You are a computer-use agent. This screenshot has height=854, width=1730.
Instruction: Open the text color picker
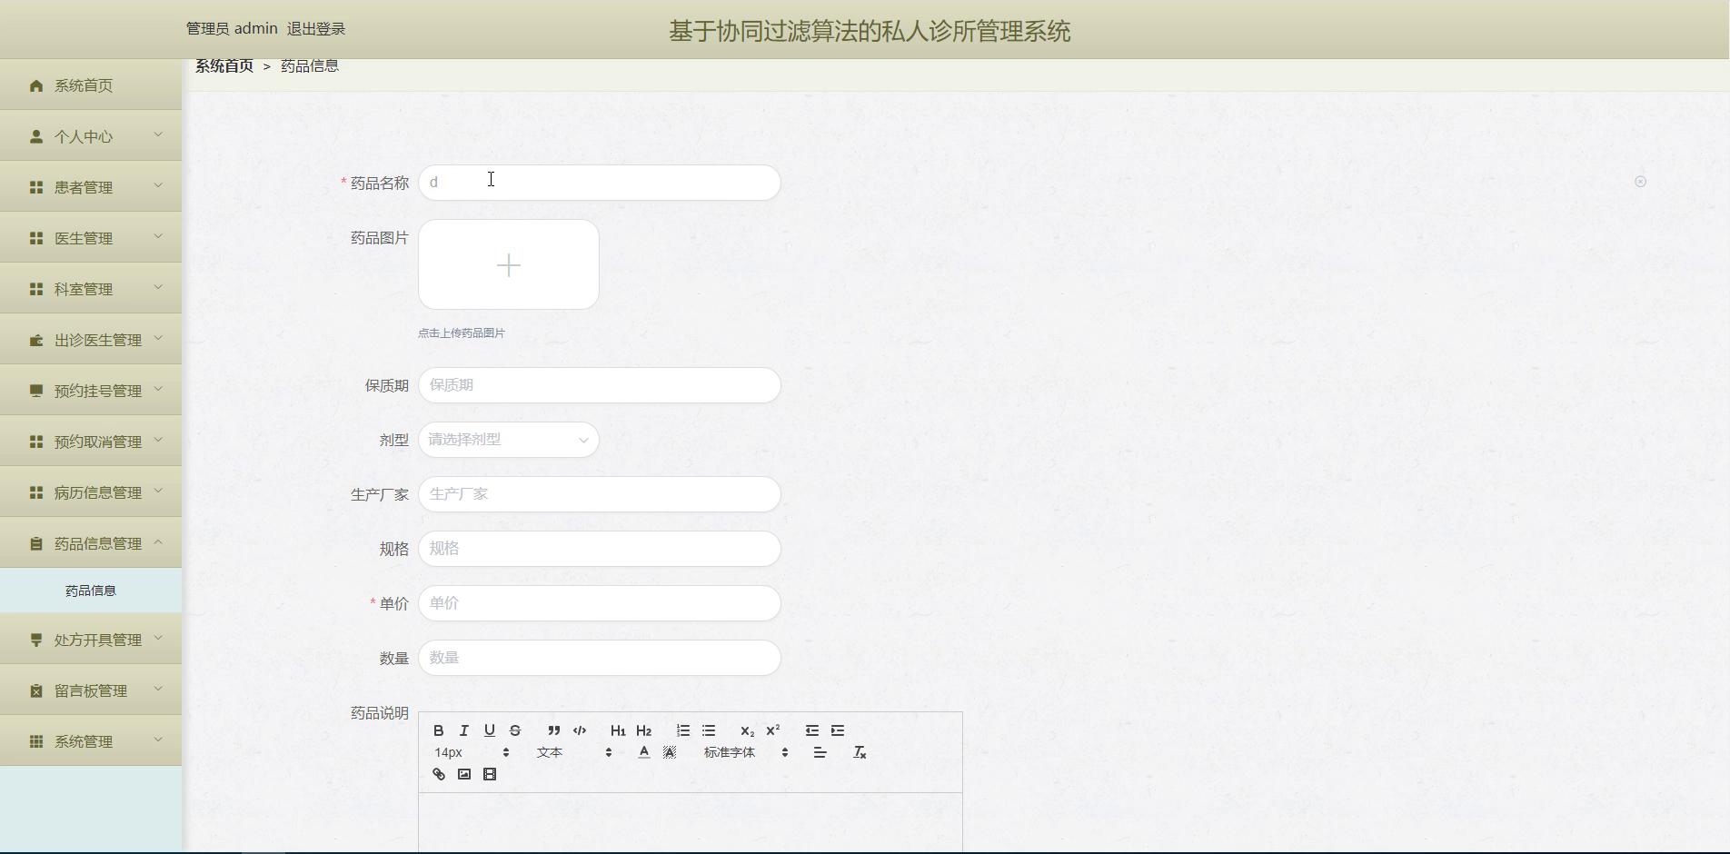[x=644, y=752]
